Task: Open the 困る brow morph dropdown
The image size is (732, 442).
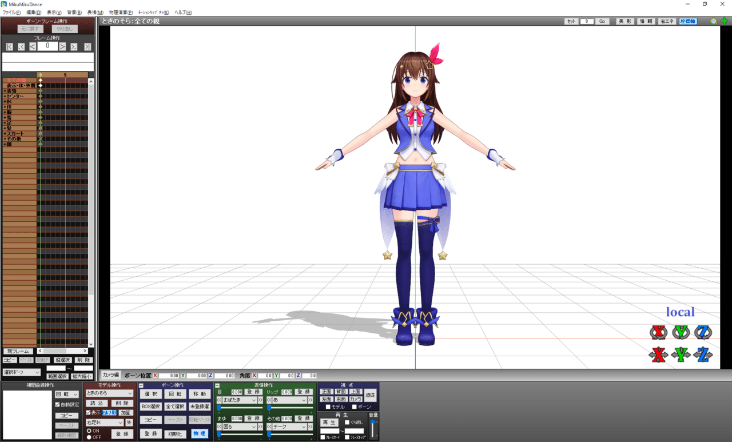Action: pos(240,427)
